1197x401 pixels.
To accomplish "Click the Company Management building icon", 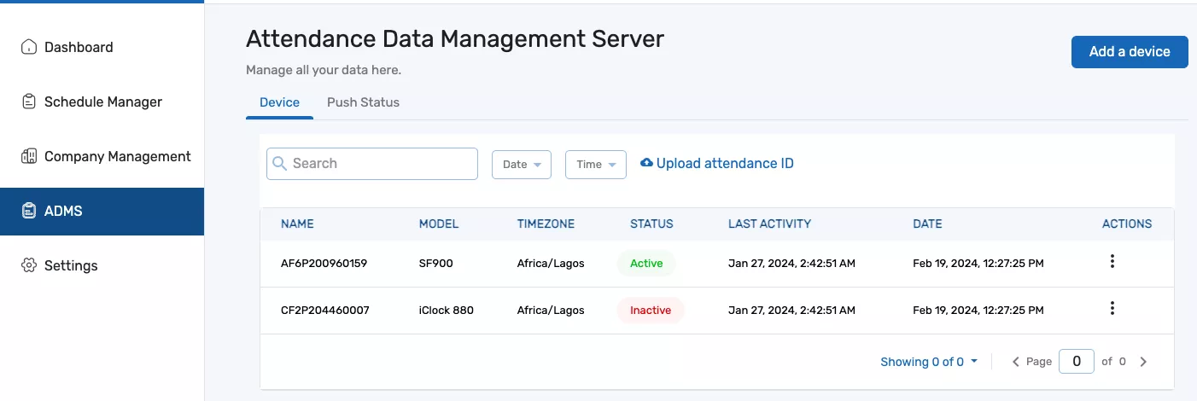I will tap(29, 156).
